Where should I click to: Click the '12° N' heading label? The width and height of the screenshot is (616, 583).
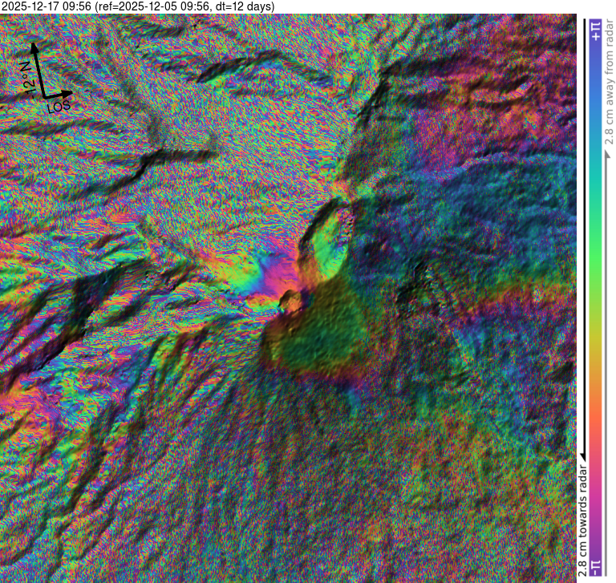click(26, 79)
